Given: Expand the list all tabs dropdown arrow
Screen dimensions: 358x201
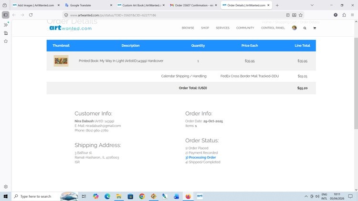Looking at the screenshot, I should click(x=312, y=5).
